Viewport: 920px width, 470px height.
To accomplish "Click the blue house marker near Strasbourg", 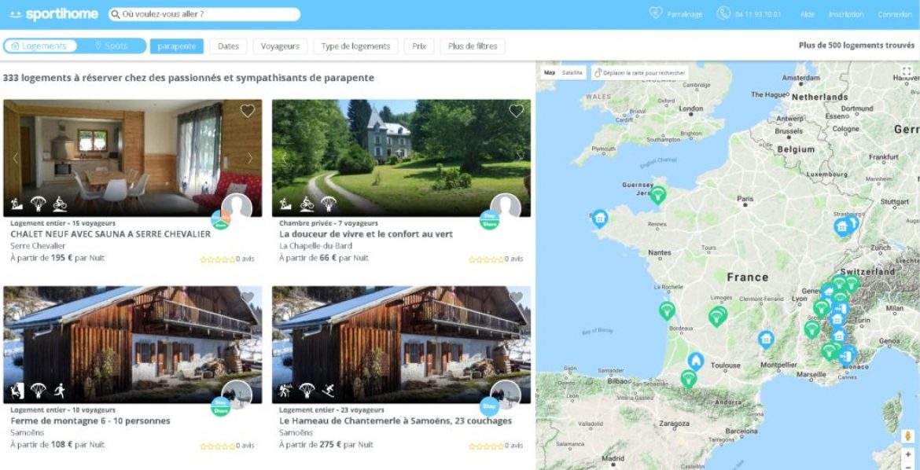I will point(842,226).
